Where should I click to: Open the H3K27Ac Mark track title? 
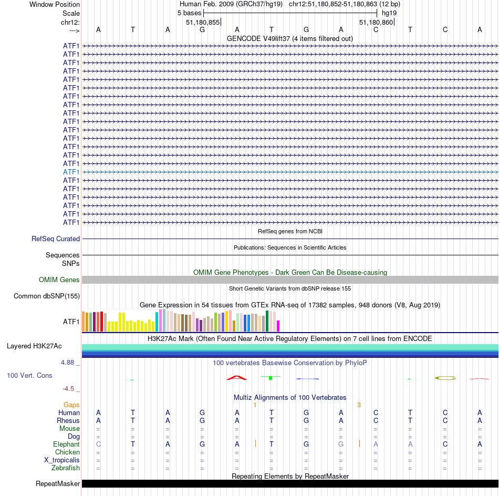tap(290, 339)
